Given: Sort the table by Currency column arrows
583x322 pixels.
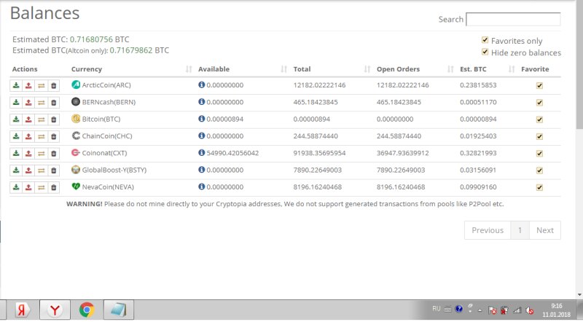Looking at the screenshot, I should pos(189,69).
